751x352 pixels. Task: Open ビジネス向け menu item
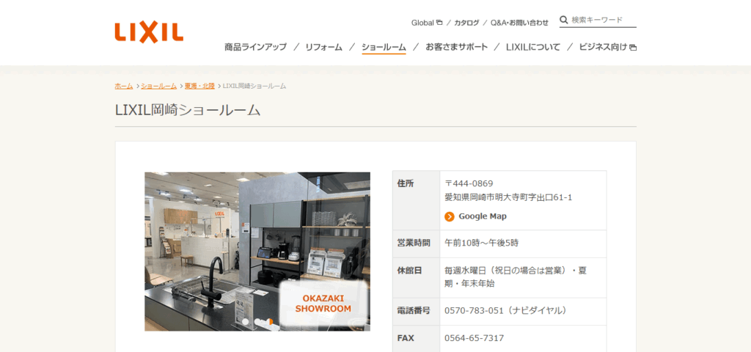tap(603, 47)
